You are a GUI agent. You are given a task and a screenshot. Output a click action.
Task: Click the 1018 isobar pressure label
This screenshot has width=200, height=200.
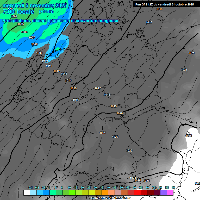pos(107,95)
